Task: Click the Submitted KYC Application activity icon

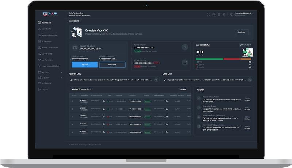Action: pyautogui.click(x=199, y=127)
